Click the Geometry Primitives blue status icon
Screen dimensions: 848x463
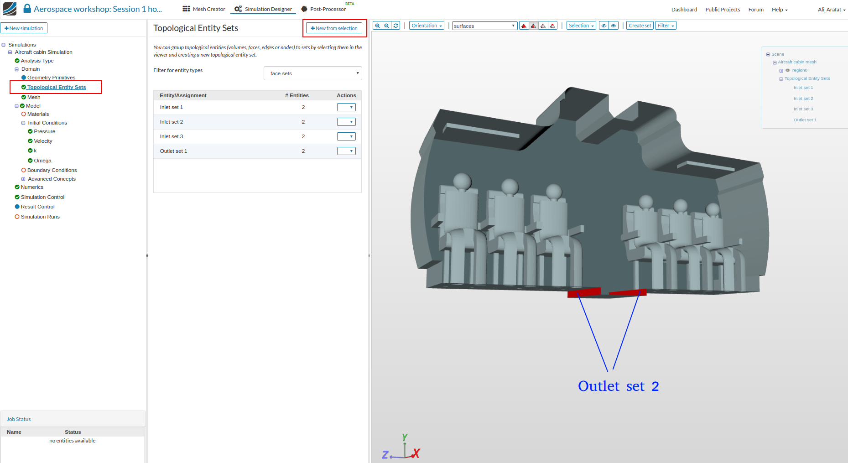click(24, 78)
